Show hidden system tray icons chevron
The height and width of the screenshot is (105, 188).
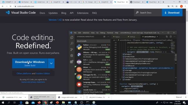click(x=162, y=102)
